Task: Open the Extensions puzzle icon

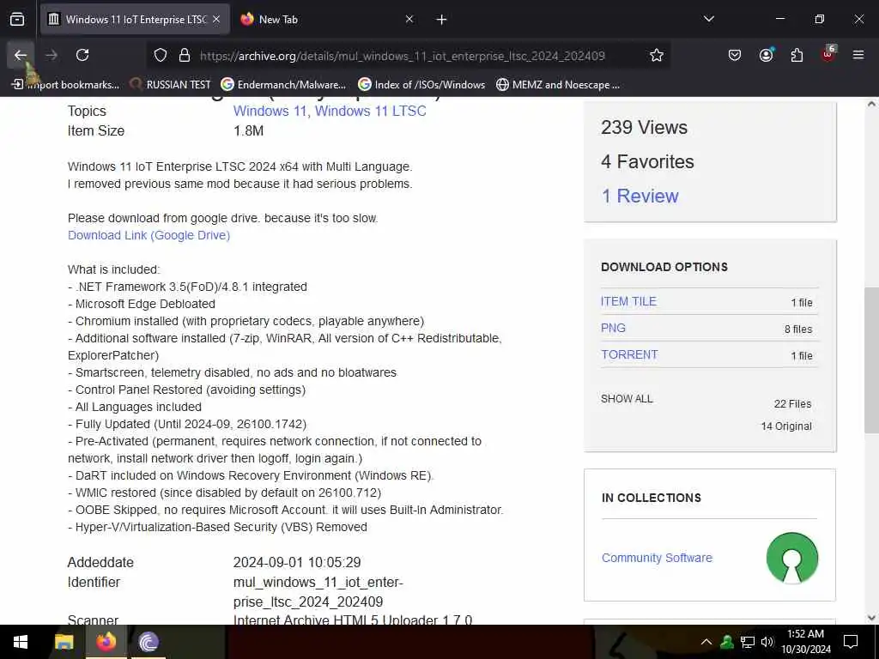Action: click(797, 55)
